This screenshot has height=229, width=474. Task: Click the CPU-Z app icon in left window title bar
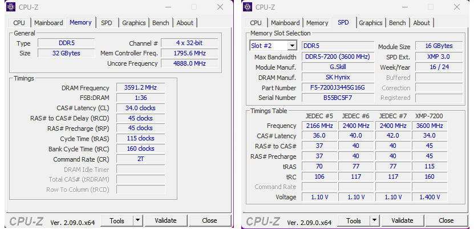click(x=11, y=7)
